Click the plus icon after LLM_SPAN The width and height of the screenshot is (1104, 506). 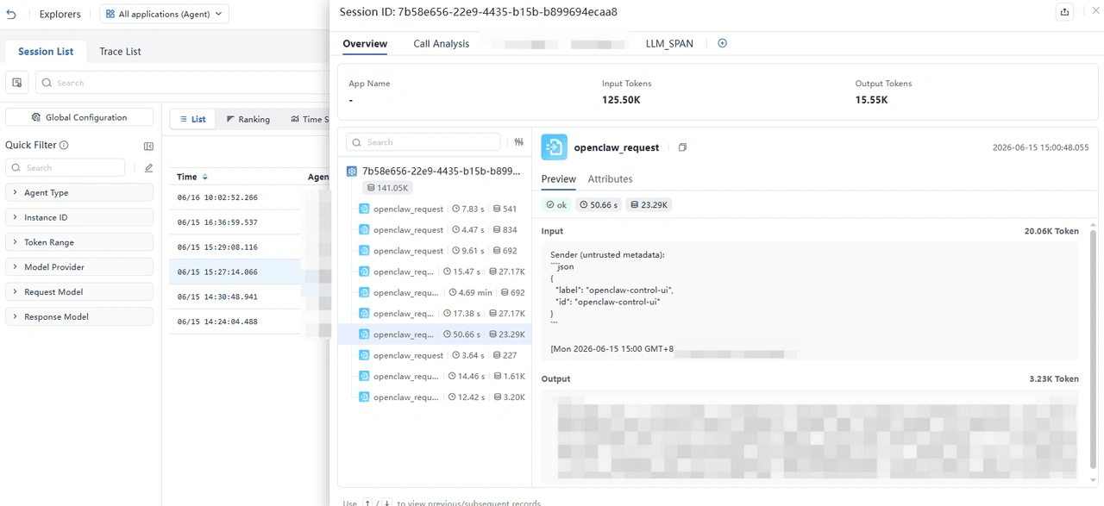point(723,43)
